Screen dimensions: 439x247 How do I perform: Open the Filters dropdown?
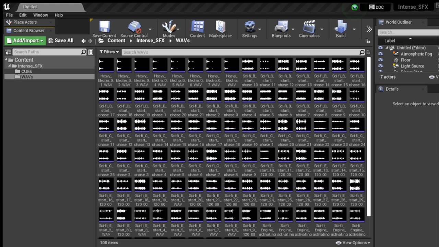pyautogui.click(x=109, y=52)
